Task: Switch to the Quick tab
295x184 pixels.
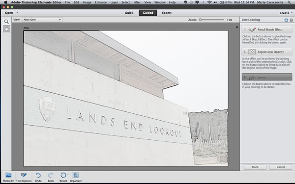Action: click(129, 13)
